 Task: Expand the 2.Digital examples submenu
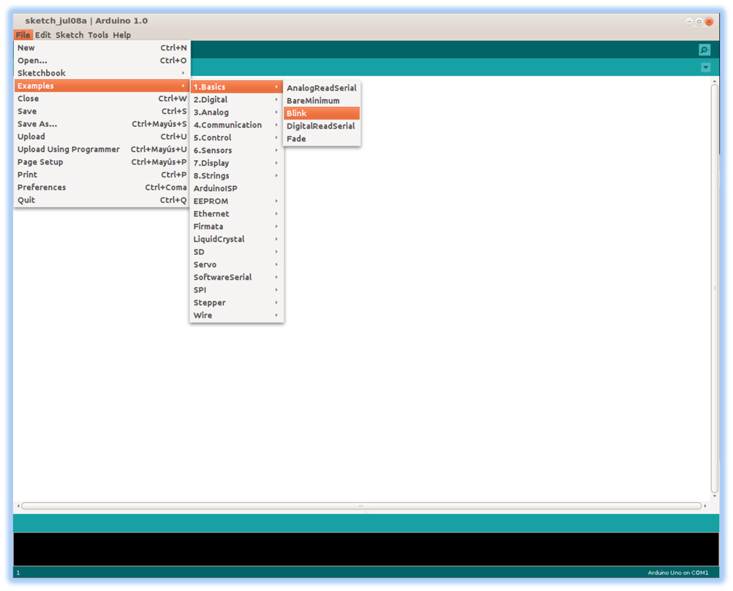(237, 99)
